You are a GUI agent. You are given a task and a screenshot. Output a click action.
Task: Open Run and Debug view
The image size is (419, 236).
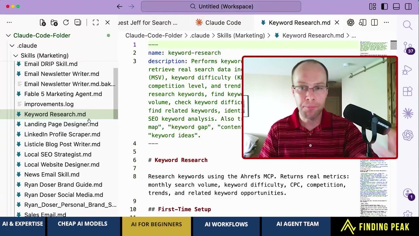pyautogui.click(x=408, y=70)
